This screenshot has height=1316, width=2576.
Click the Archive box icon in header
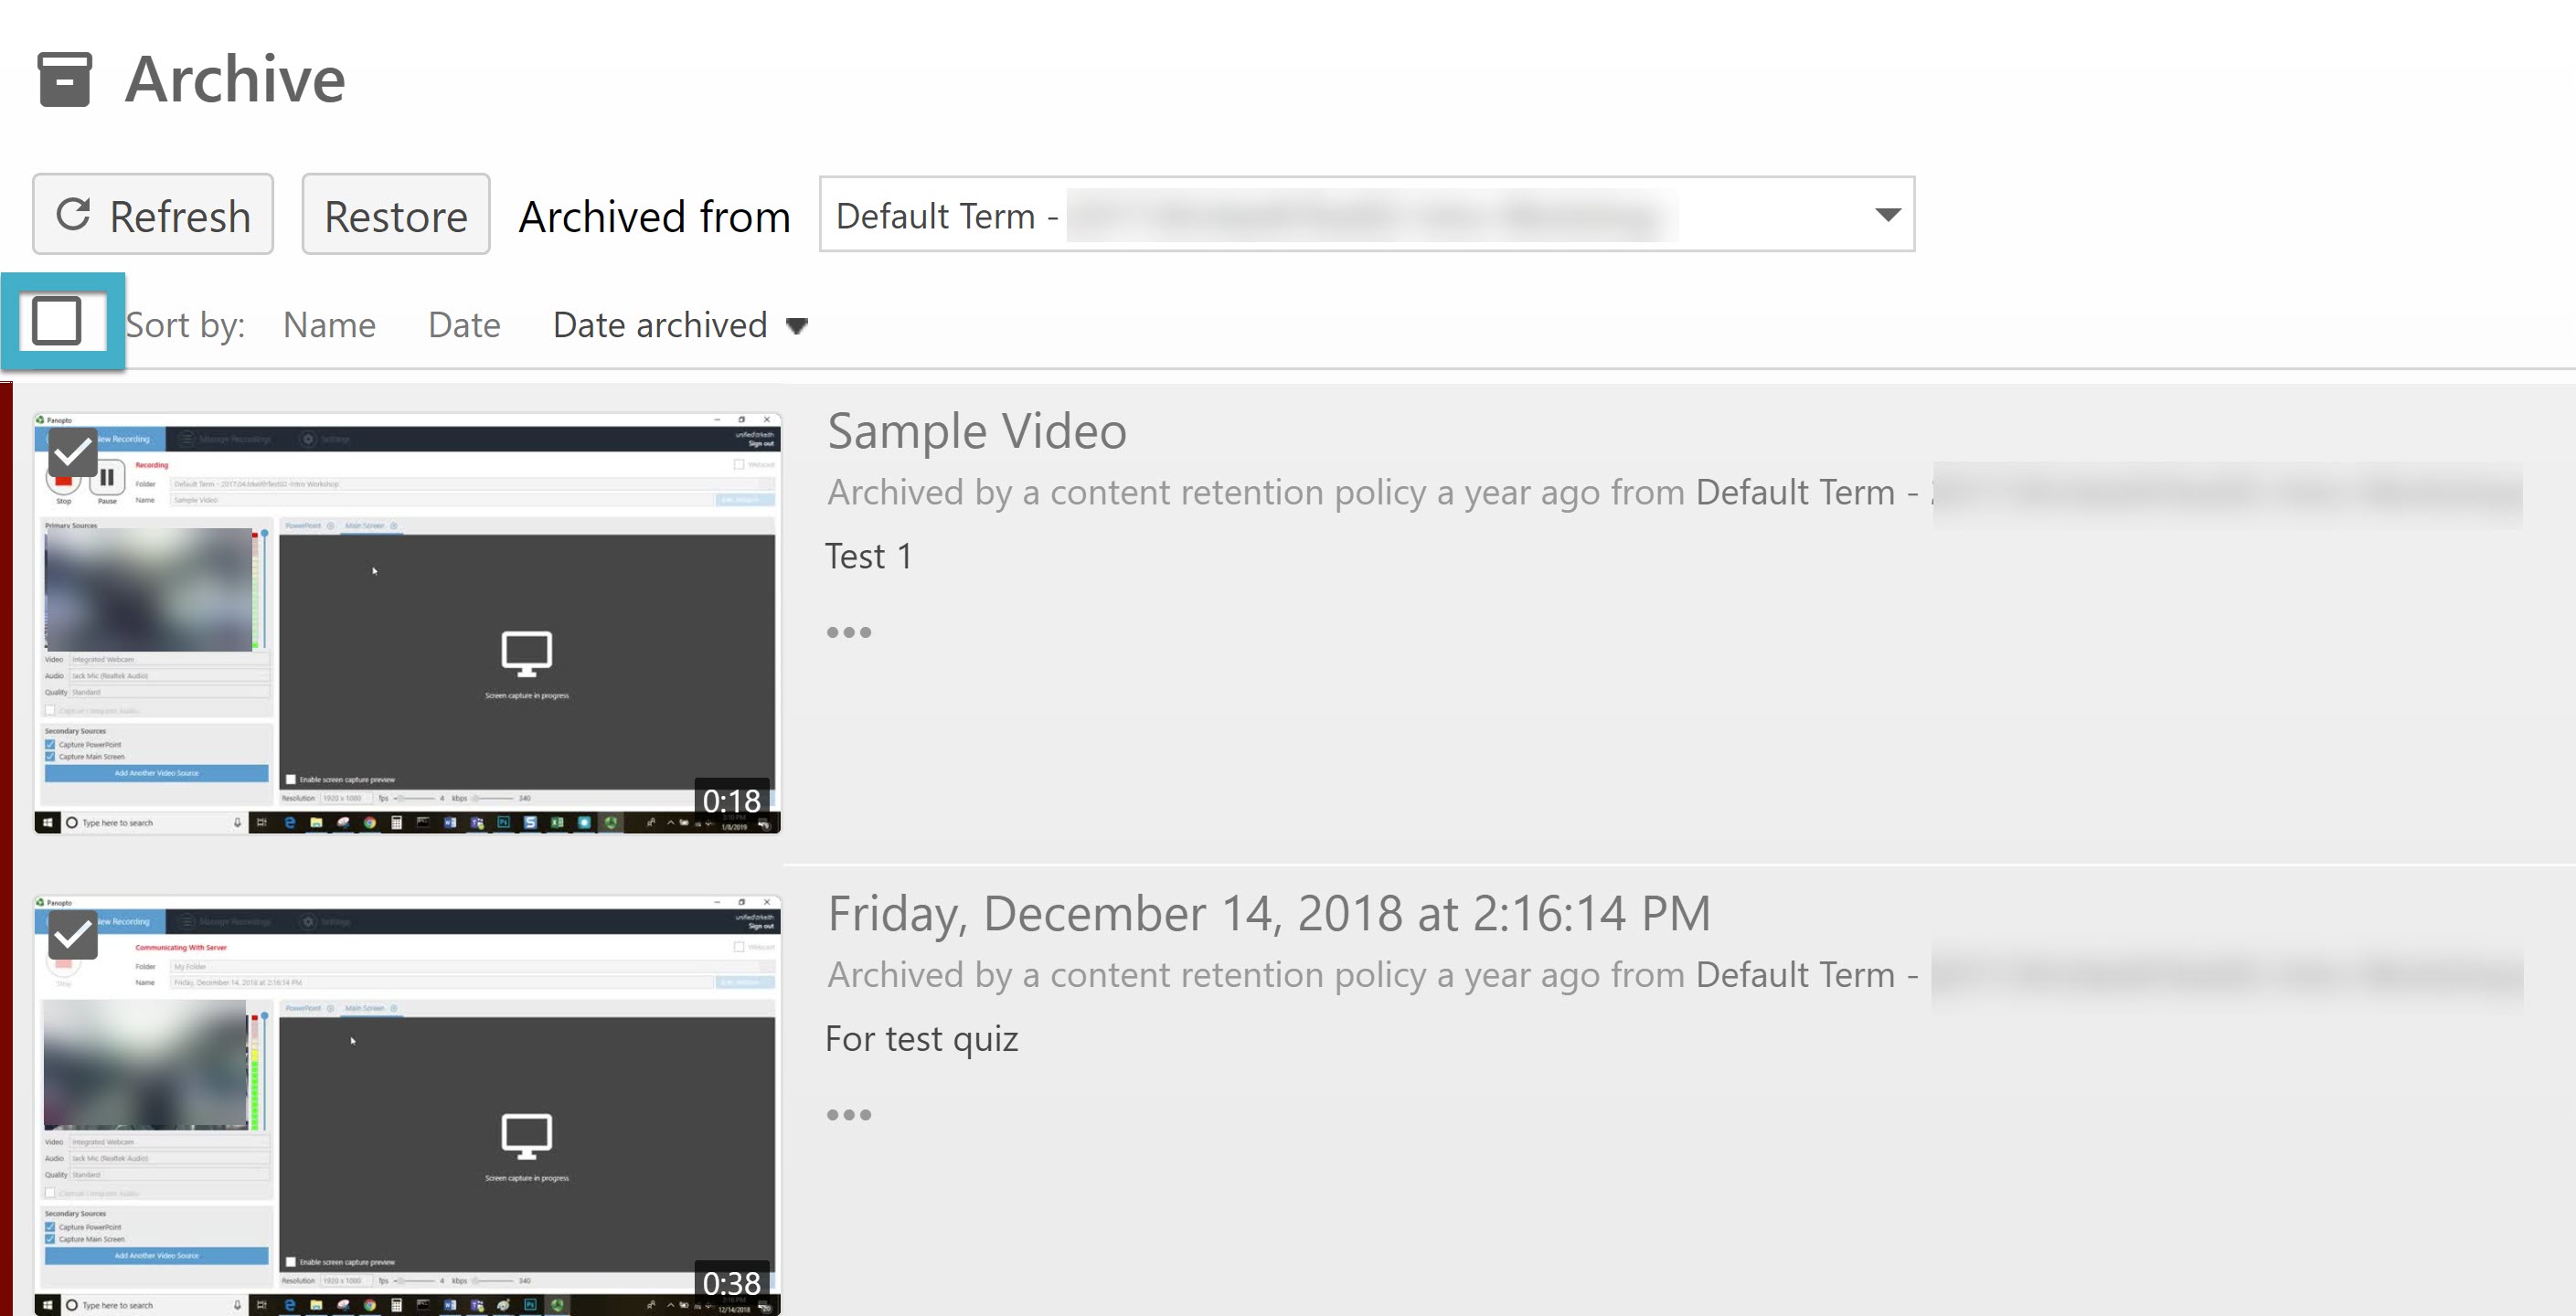[x=64, y=79]
